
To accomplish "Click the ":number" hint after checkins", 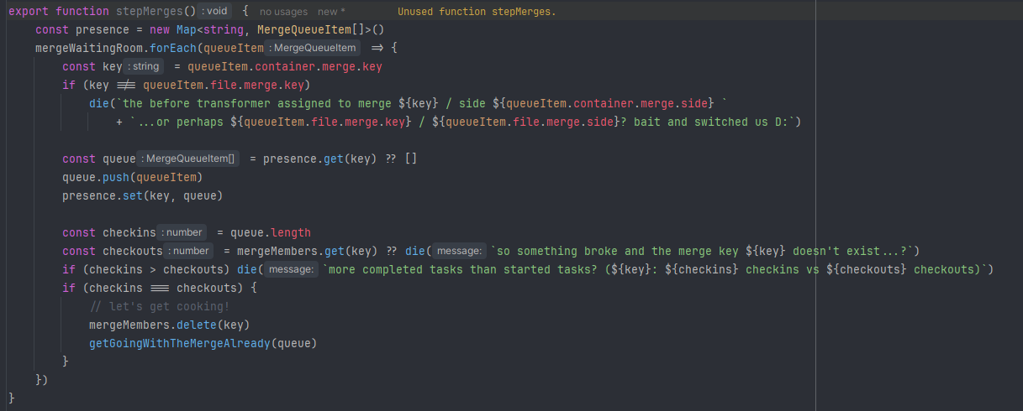I will coord(182,232).
